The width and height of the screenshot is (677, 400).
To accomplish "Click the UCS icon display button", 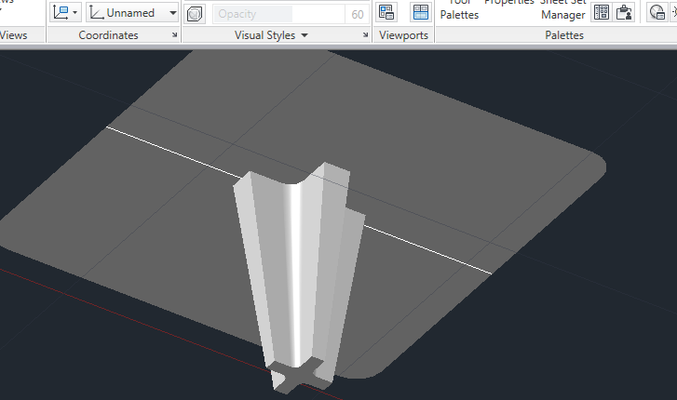I will (61, 13).
